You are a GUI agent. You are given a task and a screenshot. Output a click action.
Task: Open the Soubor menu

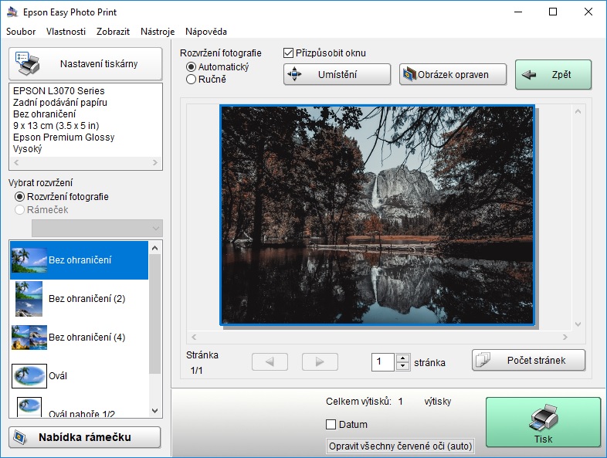click(x=21, y=32)
